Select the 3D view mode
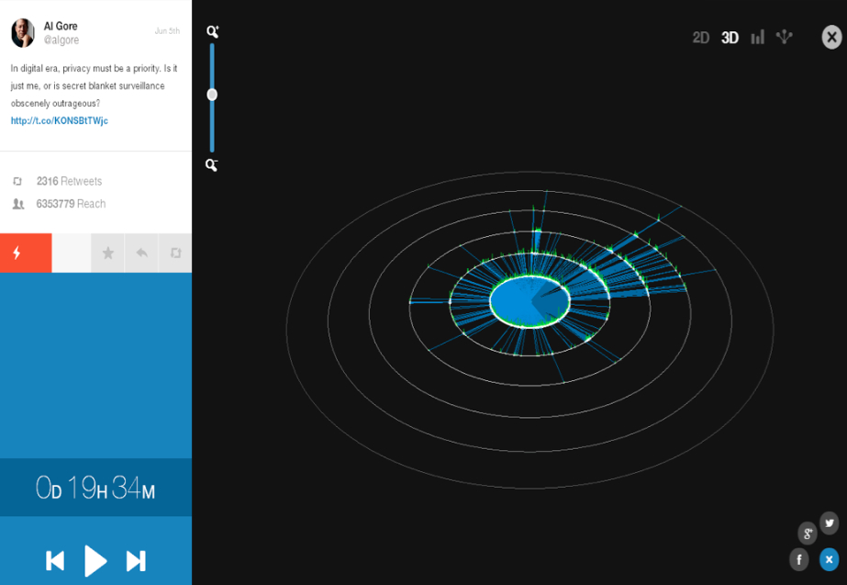 730,38
